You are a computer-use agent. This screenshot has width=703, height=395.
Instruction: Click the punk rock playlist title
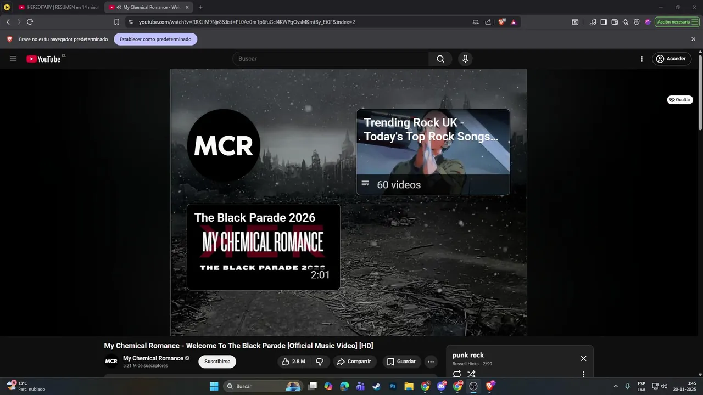468,355
